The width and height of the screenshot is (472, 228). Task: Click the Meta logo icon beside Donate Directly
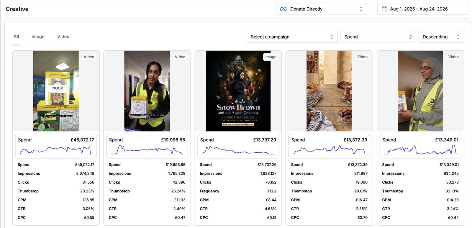[x=283, y=9]
